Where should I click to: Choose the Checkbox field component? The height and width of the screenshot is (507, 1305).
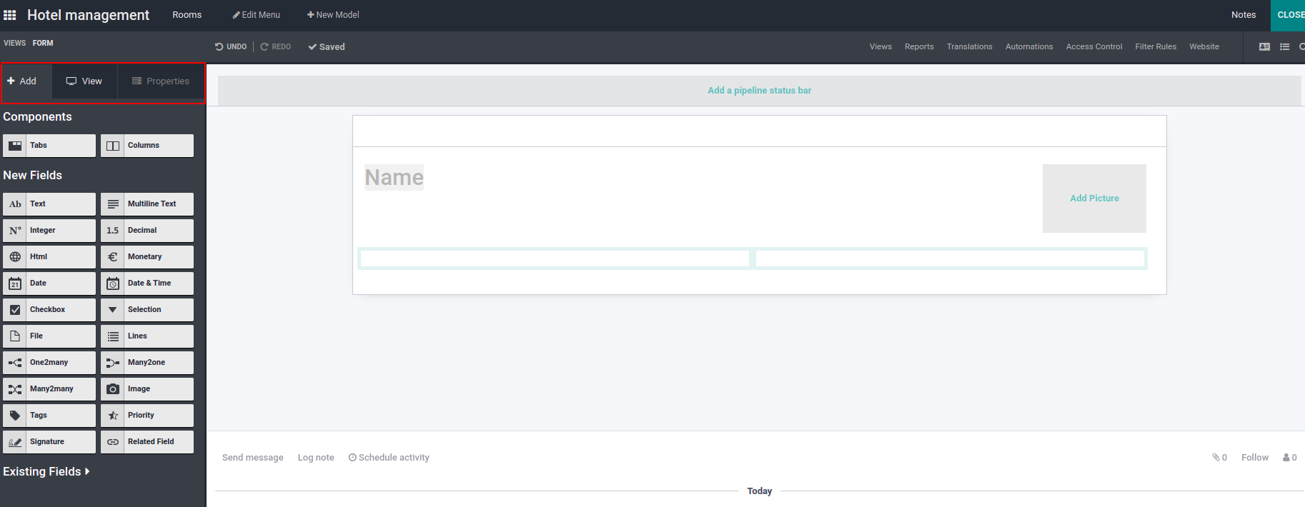click(x=49, y=310)
